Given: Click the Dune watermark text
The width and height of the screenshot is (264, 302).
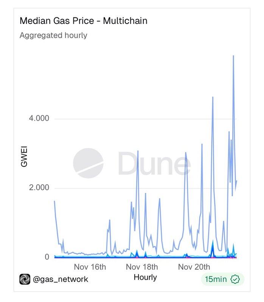Looking at the screenshot, I should (154, 164).
